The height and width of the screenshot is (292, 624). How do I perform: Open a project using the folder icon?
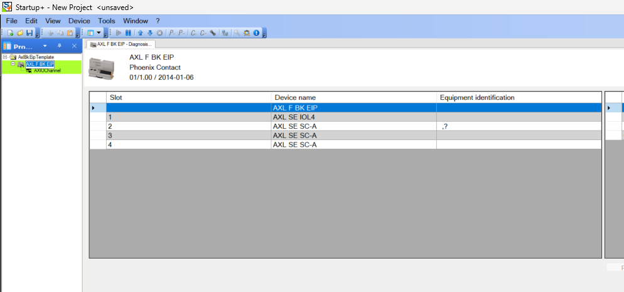[x=20, y=33]
